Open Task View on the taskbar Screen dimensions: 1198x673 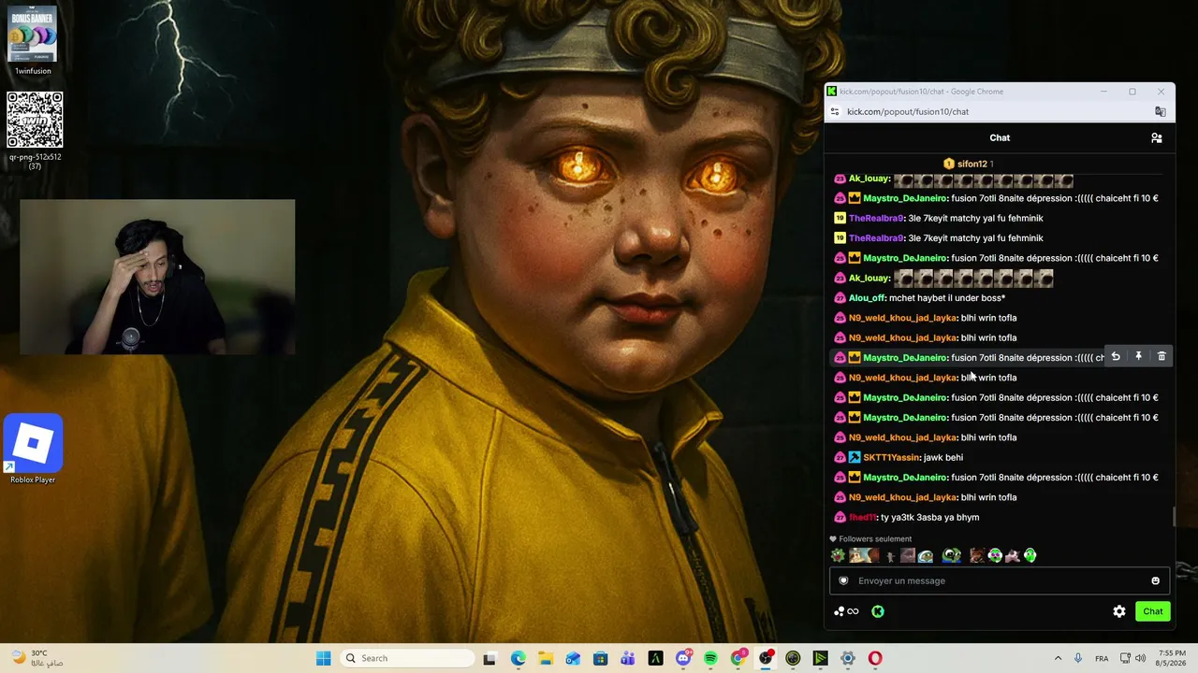click(489, 658)
